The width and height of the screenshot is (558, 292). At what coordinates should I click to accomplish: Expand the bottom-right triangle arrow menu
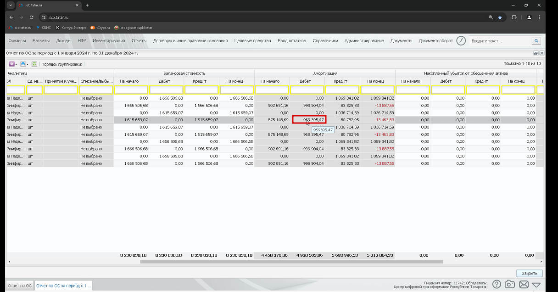536,285
